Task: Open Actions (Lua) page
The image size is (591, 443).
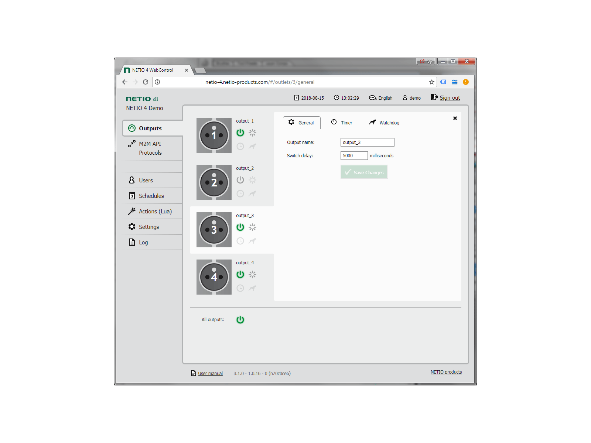Action: [155, 212]
